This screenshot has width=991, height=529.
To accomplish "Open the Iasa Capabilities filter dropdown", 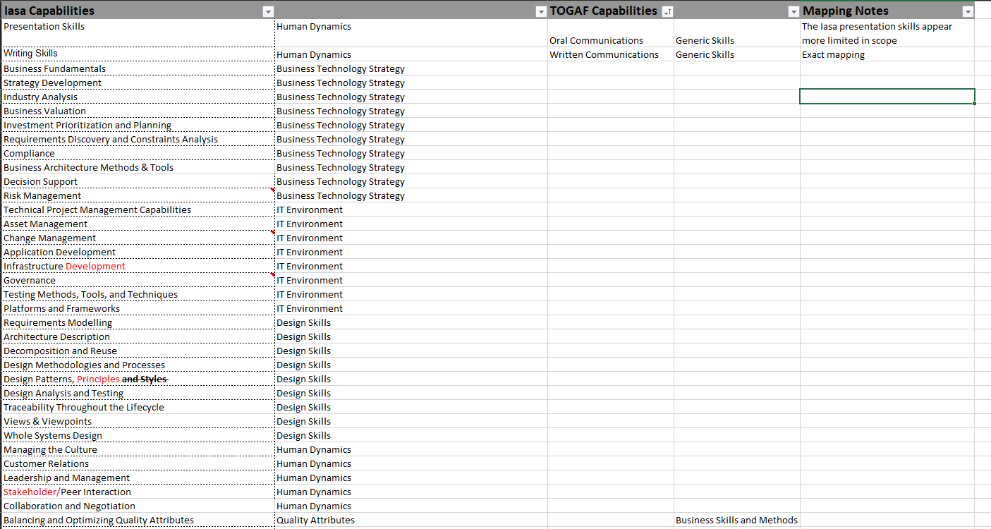I will point(267,11).
